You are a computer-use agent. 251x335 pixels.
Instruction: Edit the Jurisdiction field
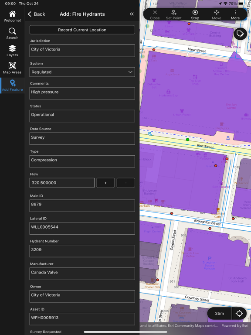point(82,51)
